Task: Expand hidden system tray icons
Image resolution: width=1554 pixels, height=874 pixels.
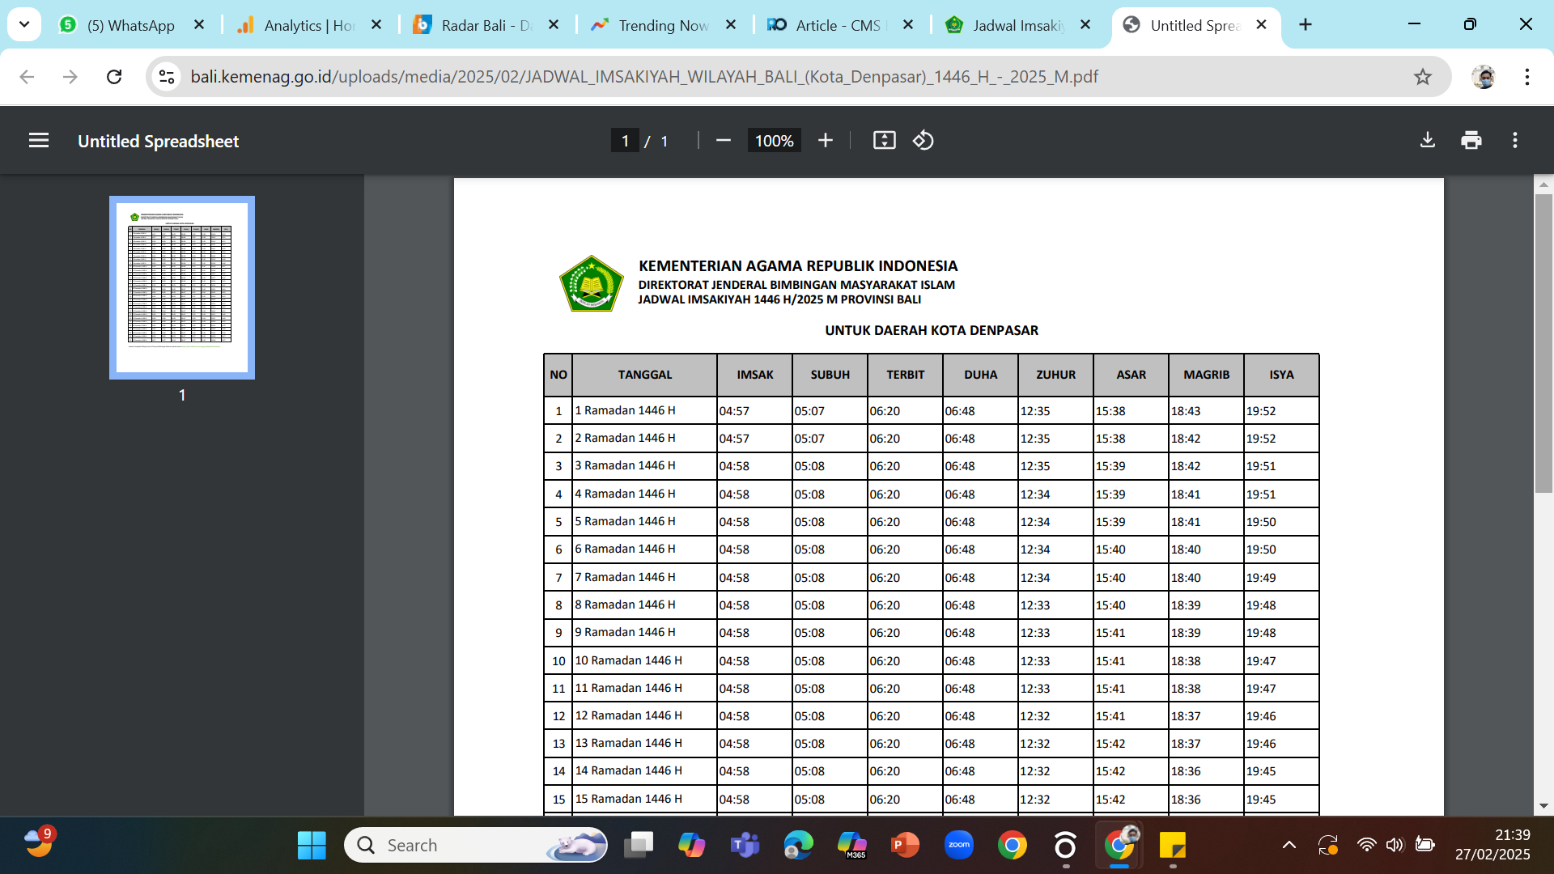Action: point(1289,844)
